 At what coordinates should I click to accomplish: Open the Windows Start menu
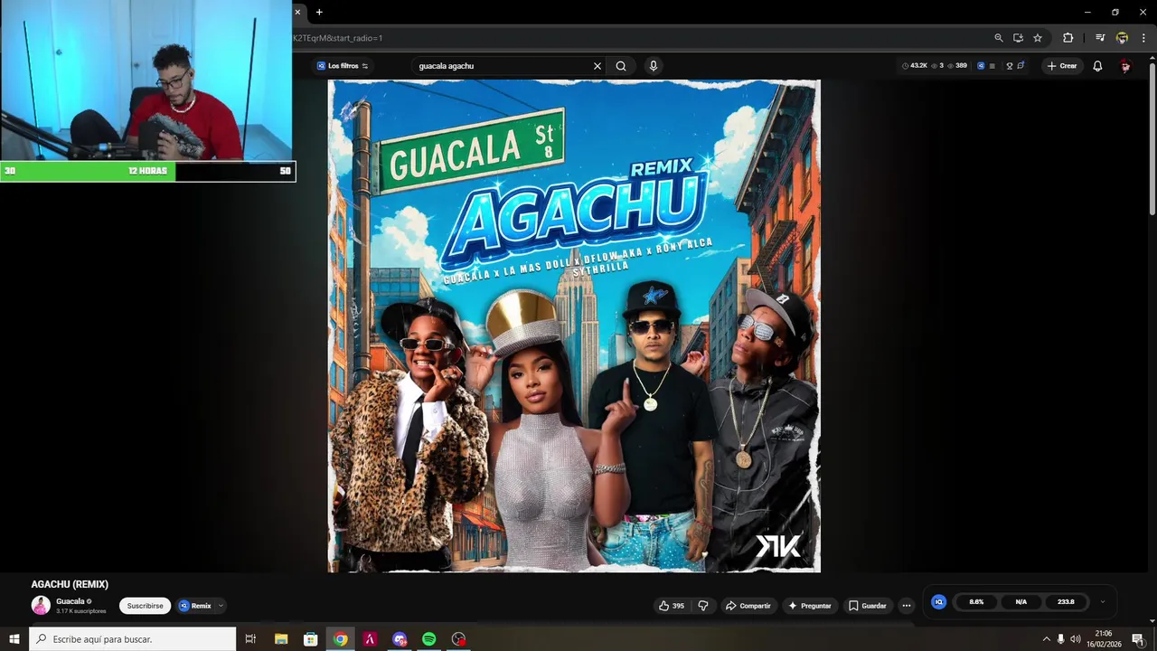tap(14, 639)
